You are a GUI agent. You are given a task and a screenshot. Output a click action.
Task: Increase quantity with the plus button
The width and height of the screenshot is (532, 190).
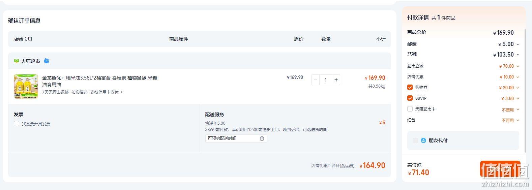pos(336,80)
